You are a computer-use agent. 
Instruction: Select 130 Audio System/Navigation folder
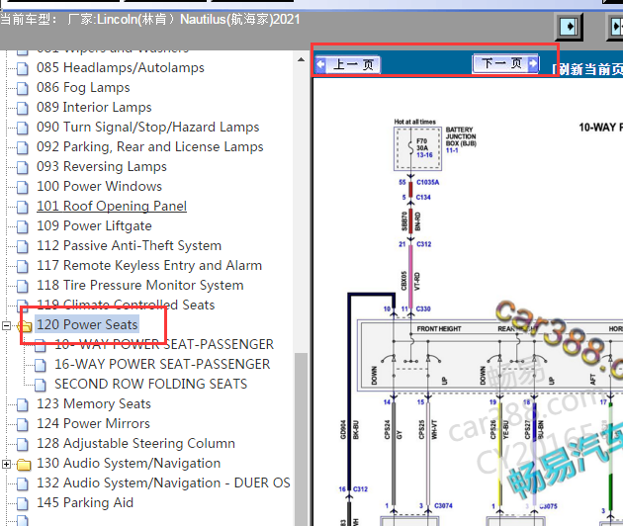(129, 464)
